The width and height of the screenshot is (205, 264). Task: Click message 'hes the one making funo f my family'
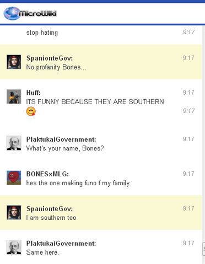click(x=78, y=183)
